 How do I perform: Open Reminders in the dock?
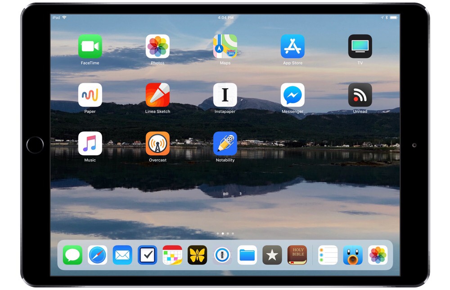click(328, 255)
